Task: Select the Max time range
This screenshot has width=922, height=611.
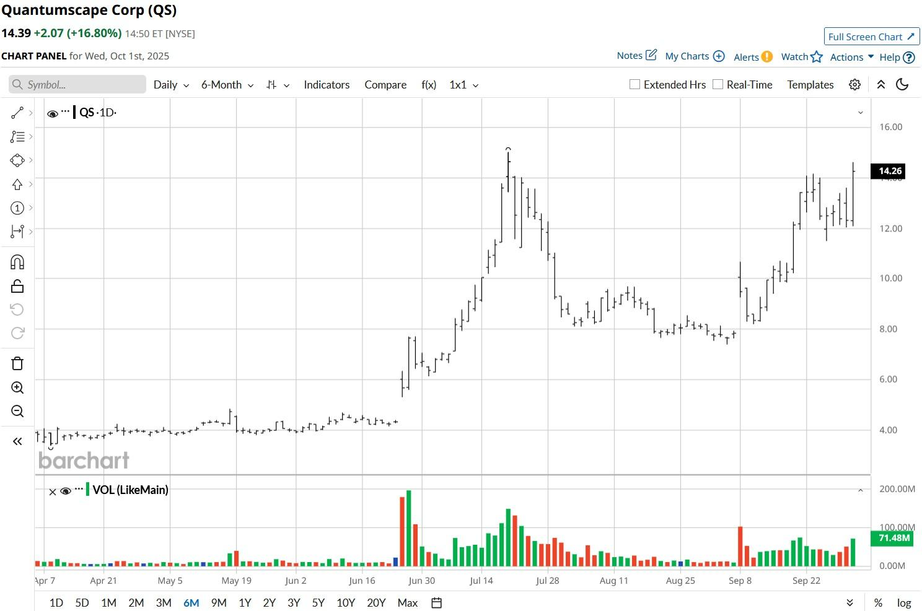Action: point(408,603)
